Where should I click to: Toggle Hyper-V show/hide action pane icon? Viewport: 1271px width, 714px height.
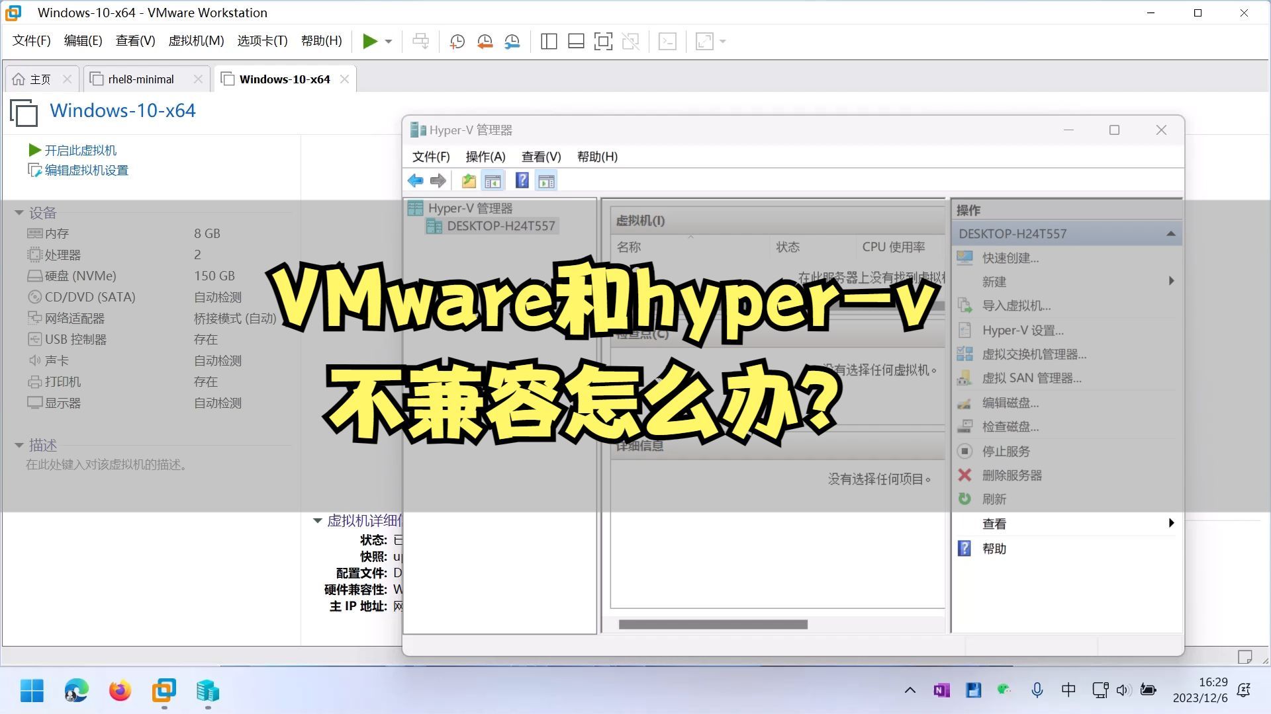[546, 180]
